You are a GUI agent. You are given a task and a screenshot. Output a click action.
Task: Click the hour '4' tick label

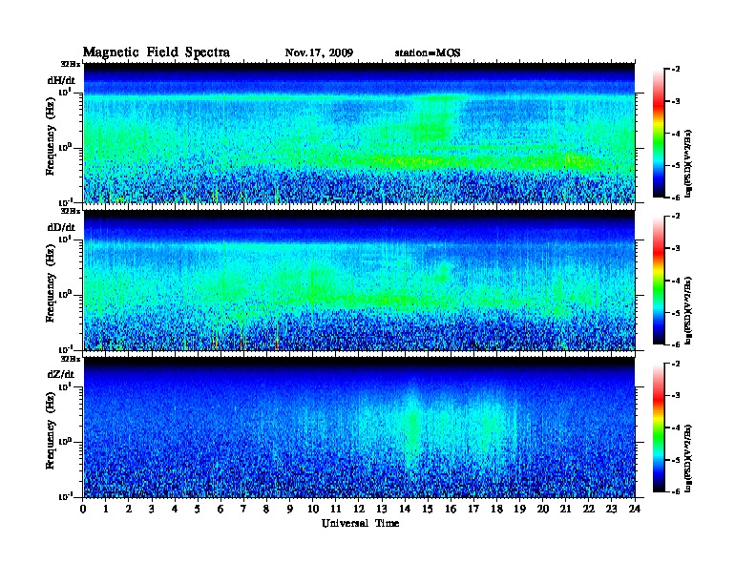175,509
